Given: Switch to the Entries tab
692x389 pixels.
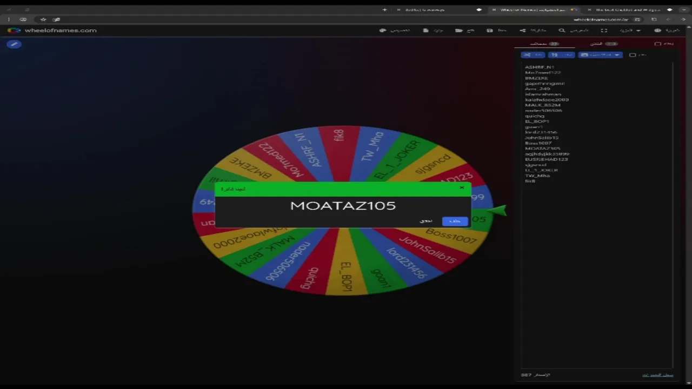Looking at the screenshot, I should click(544, 44).
